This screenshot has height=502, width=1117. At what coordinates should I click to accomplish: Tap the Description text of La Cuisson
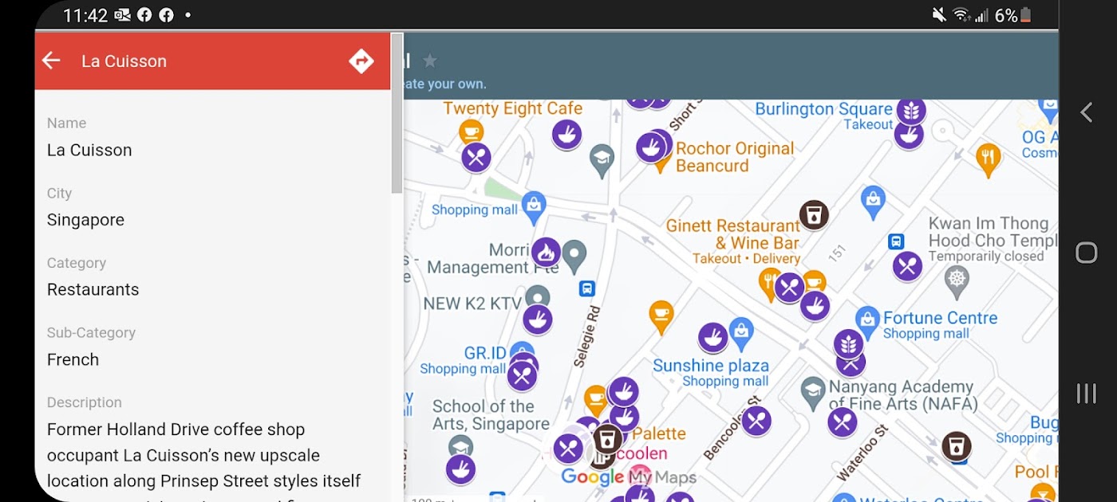coord(203,455)
